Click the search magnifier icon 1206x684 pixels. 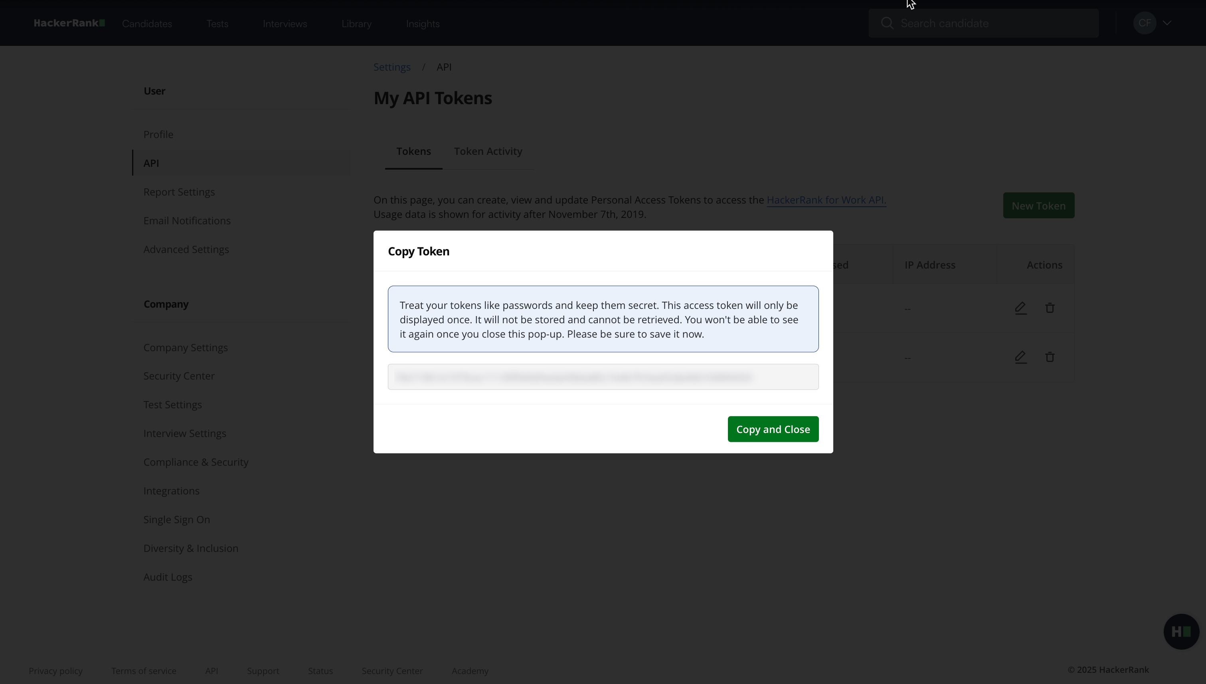[x=886, y=23]
